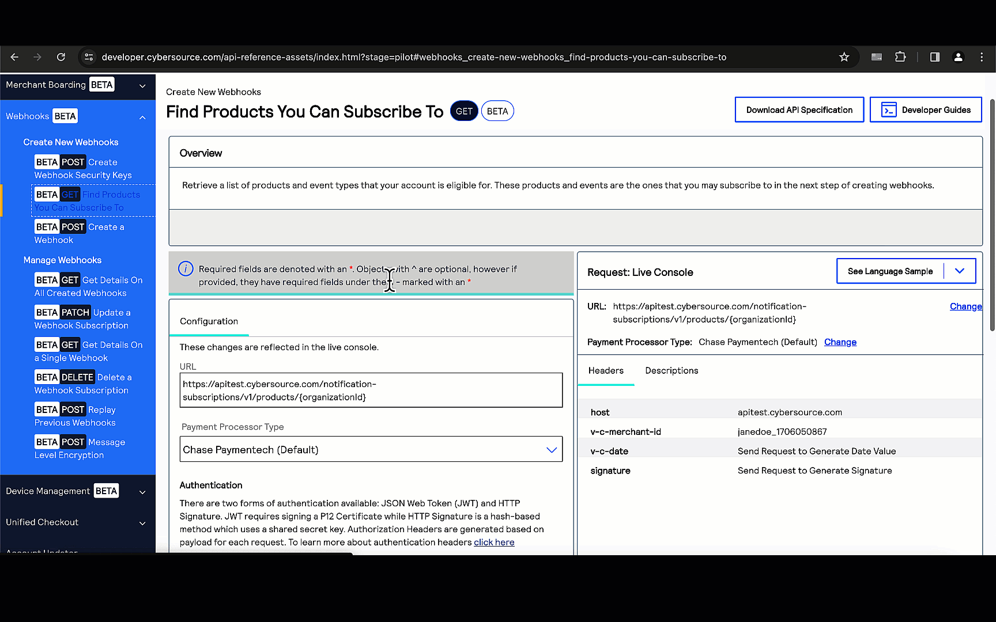Expand the Merchant Boarding section

click(142, 86)
